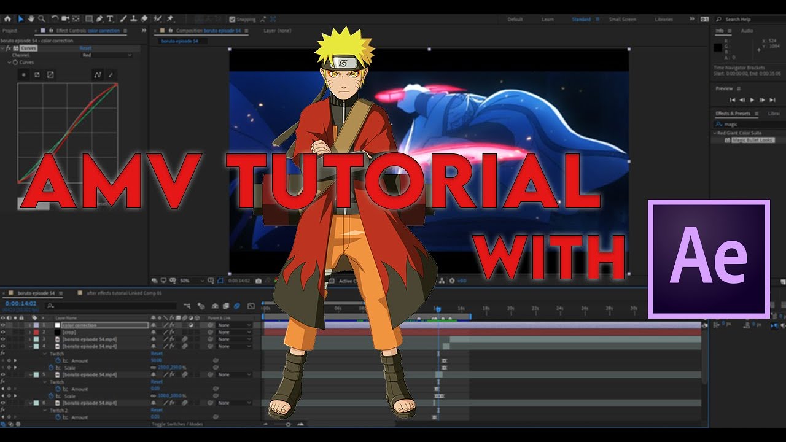Click the red label color of crop layer

pyautogui.click(x=36, y=332)
